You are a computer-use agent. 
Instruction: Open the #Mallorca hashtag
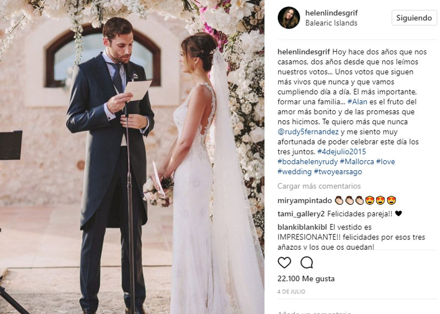(356, 161)
